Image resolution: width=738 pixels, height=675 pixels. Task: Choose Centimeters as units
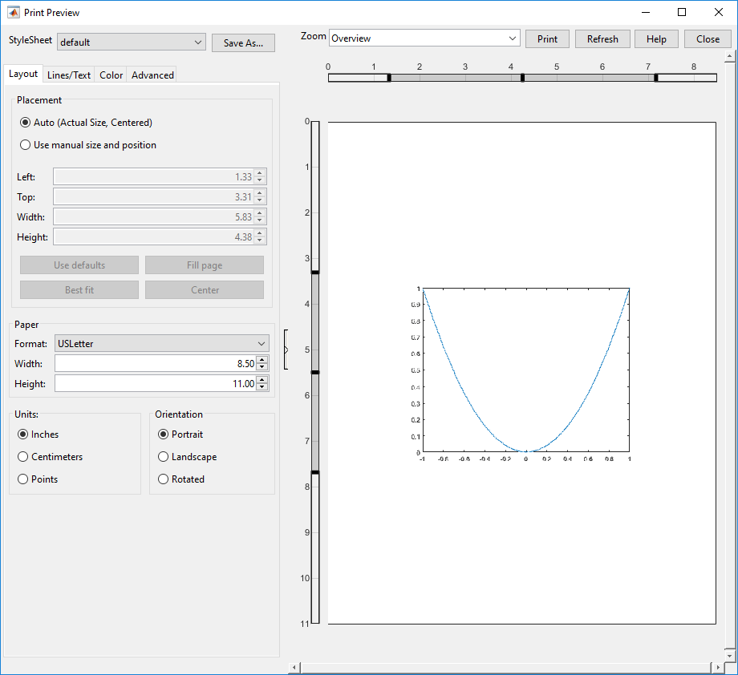point(50,457)
